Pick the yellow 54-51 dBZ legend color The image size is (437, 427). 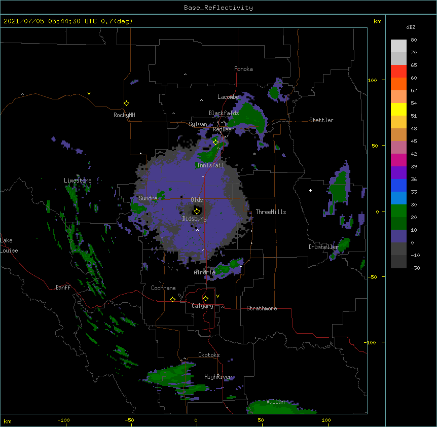(398, 110)
